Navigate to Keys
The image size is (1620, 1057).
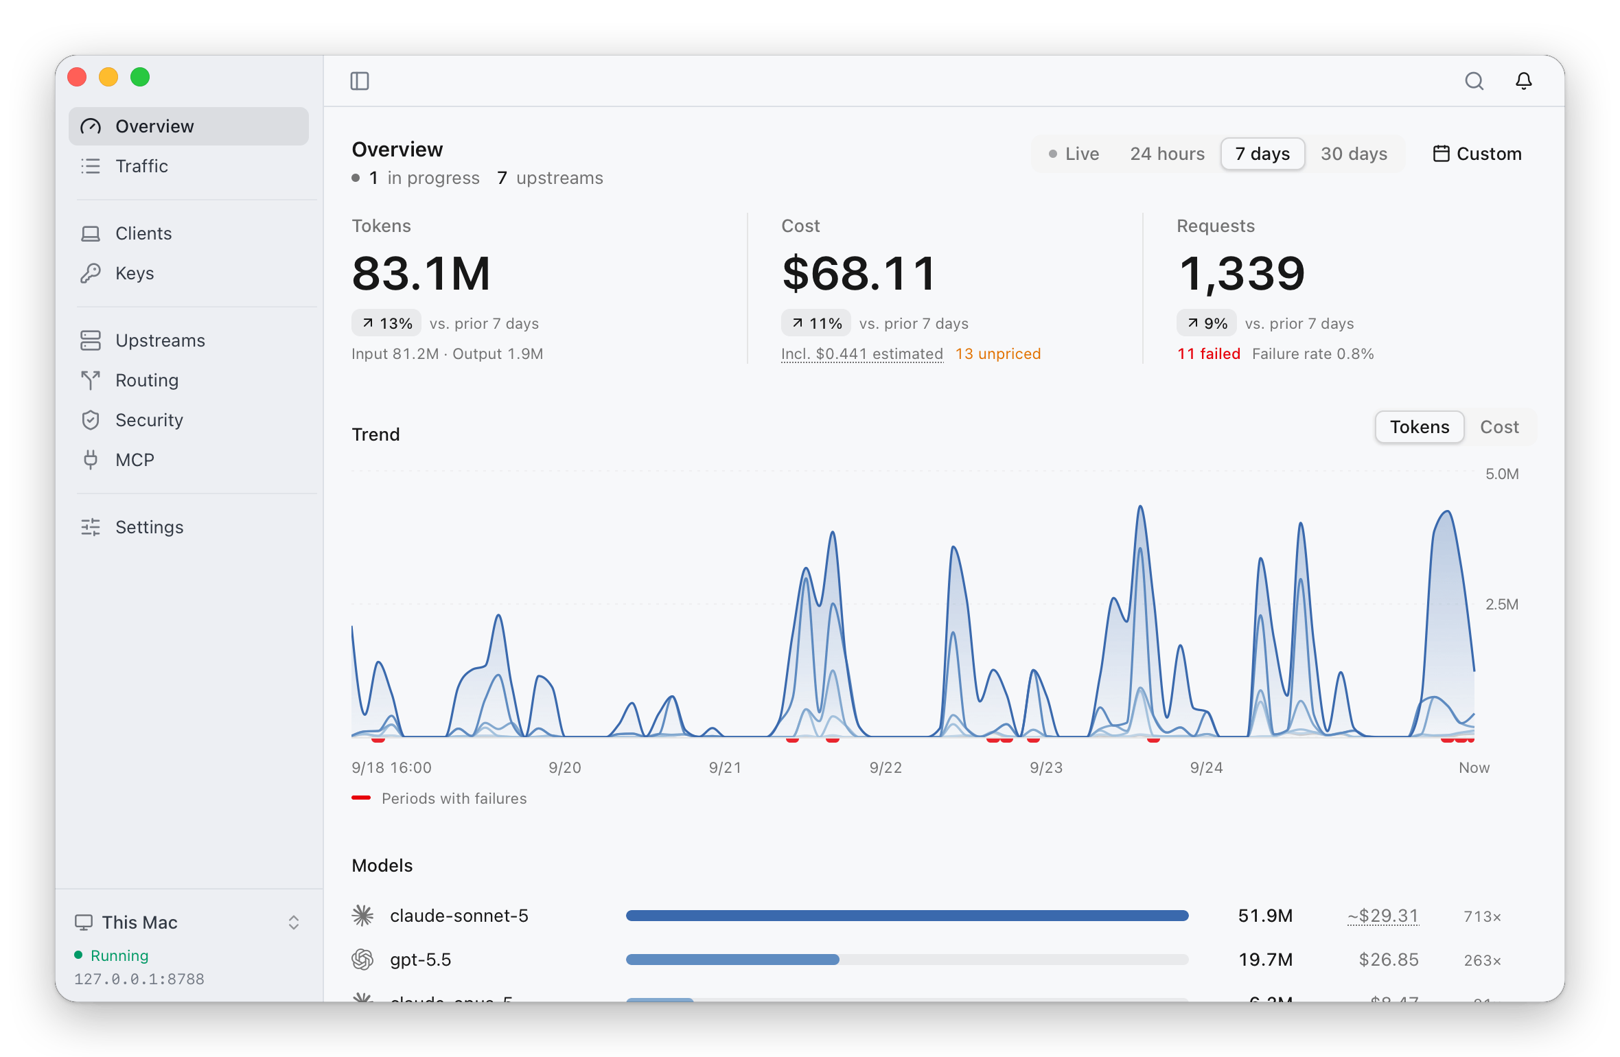(189, 273)
